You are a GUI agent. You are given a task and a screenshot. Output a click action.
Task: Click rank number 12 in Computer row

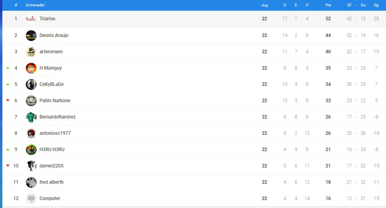click(16, 198)
